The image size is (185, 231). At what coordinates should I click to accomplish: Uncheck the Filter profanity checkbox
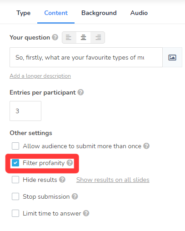pos(15,163)
